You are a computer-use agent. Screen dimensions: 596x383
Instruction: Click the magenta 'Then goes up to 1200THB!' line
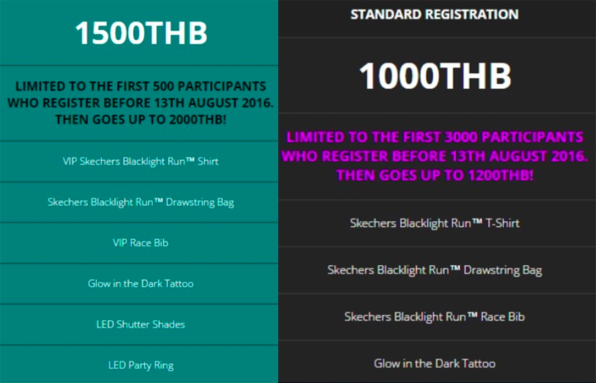(x=434, y=175)
